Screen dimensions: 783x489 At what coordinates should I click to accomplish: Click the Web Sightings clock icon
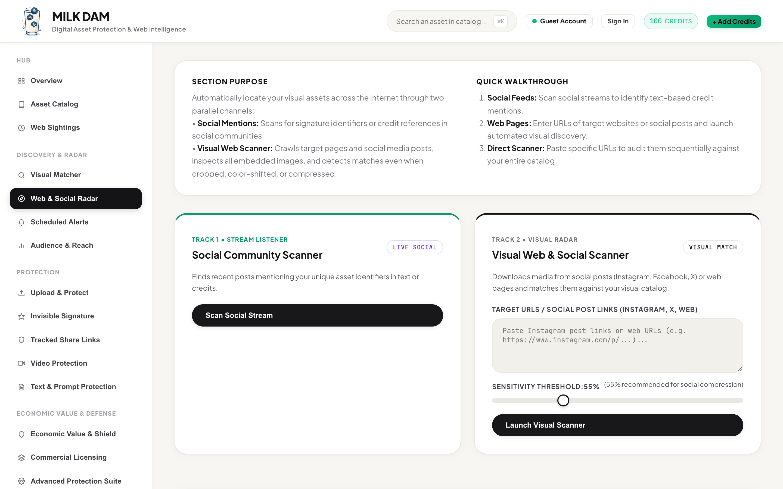click(x=21, y=128)
